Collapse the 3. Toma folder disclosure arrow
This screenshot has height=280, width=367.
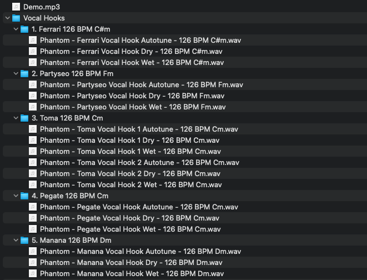pos(15,118)
